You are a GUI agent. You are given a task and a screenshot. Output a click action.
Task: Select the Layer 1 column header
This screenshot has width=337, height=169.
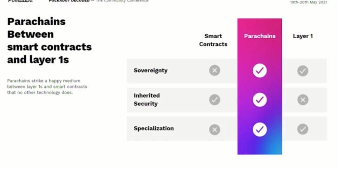(x=303, y=36)
